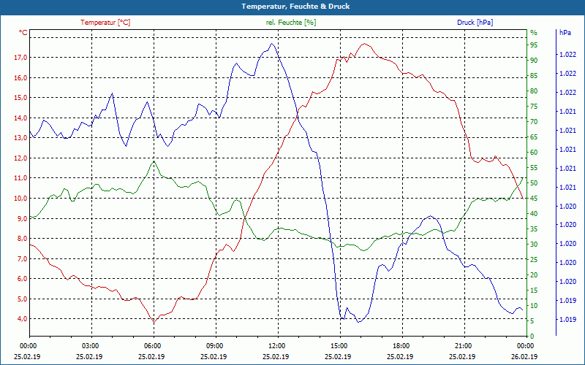Click temperature axis value 10,0

pyautogui.click(x=20, y=198)
